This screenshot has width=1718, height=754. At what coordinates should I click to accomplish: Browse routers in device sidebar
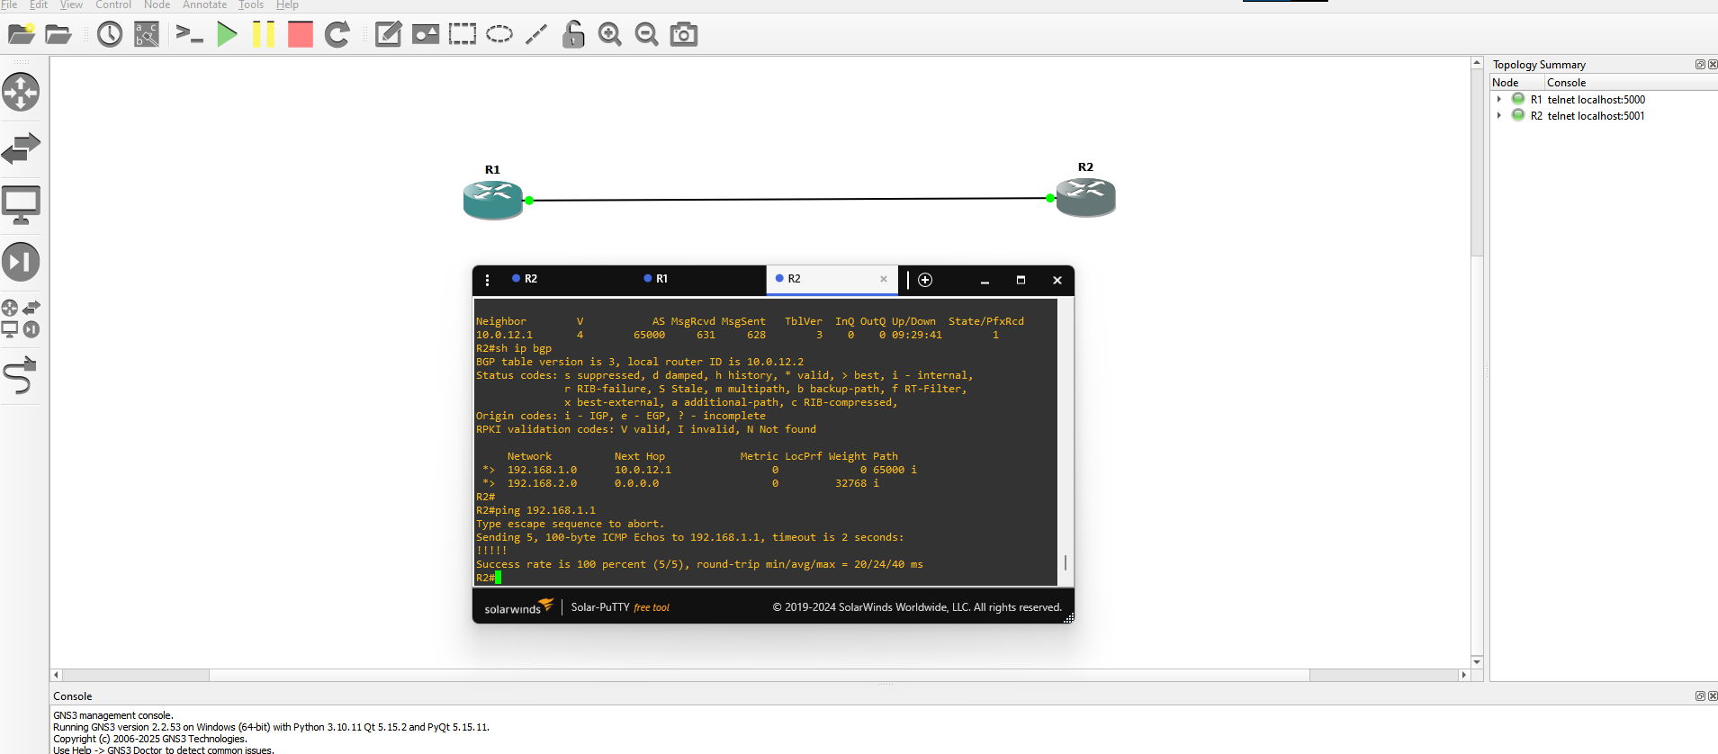pos(21,92)
